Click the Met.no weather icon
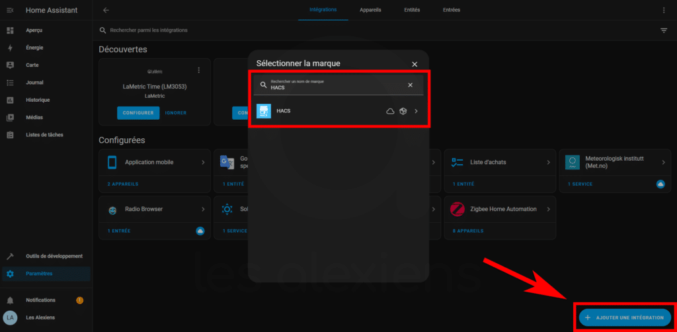 [573, 162]
